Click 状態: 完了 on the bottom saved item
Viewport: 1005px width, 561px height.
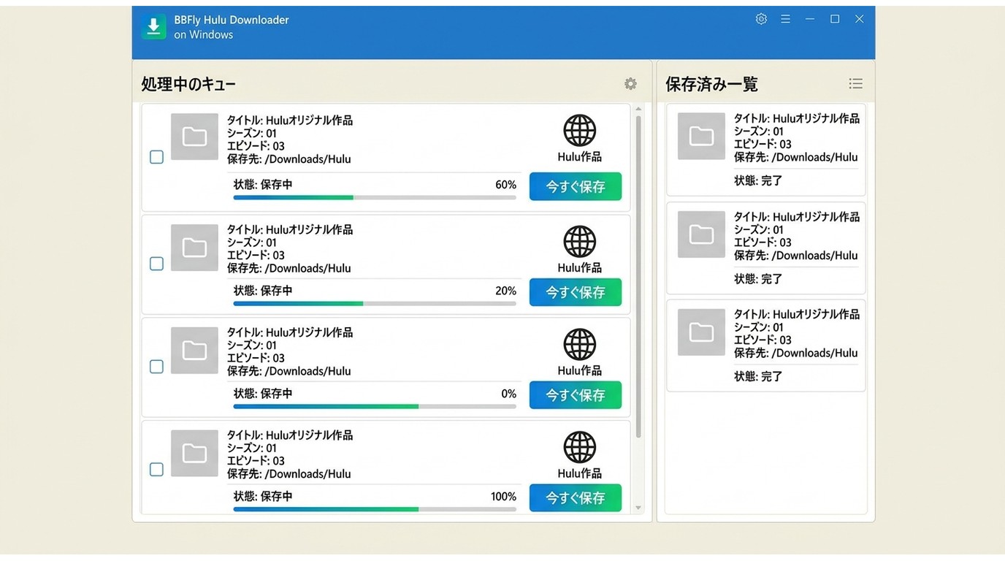coord(758,377)
